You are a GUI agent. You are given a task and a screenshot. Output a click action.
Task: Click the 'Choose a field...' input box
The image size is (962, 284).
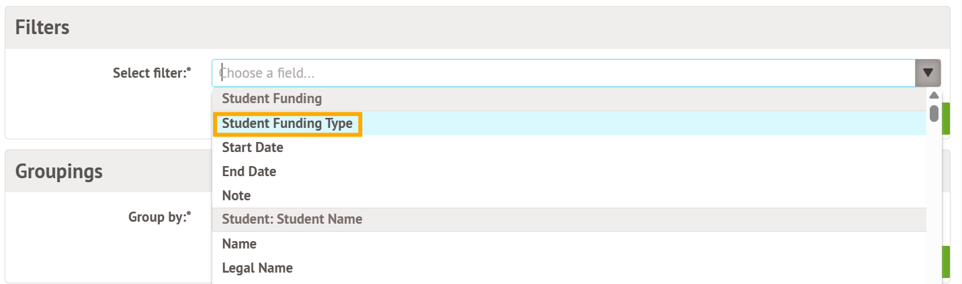tap(563, 73)
